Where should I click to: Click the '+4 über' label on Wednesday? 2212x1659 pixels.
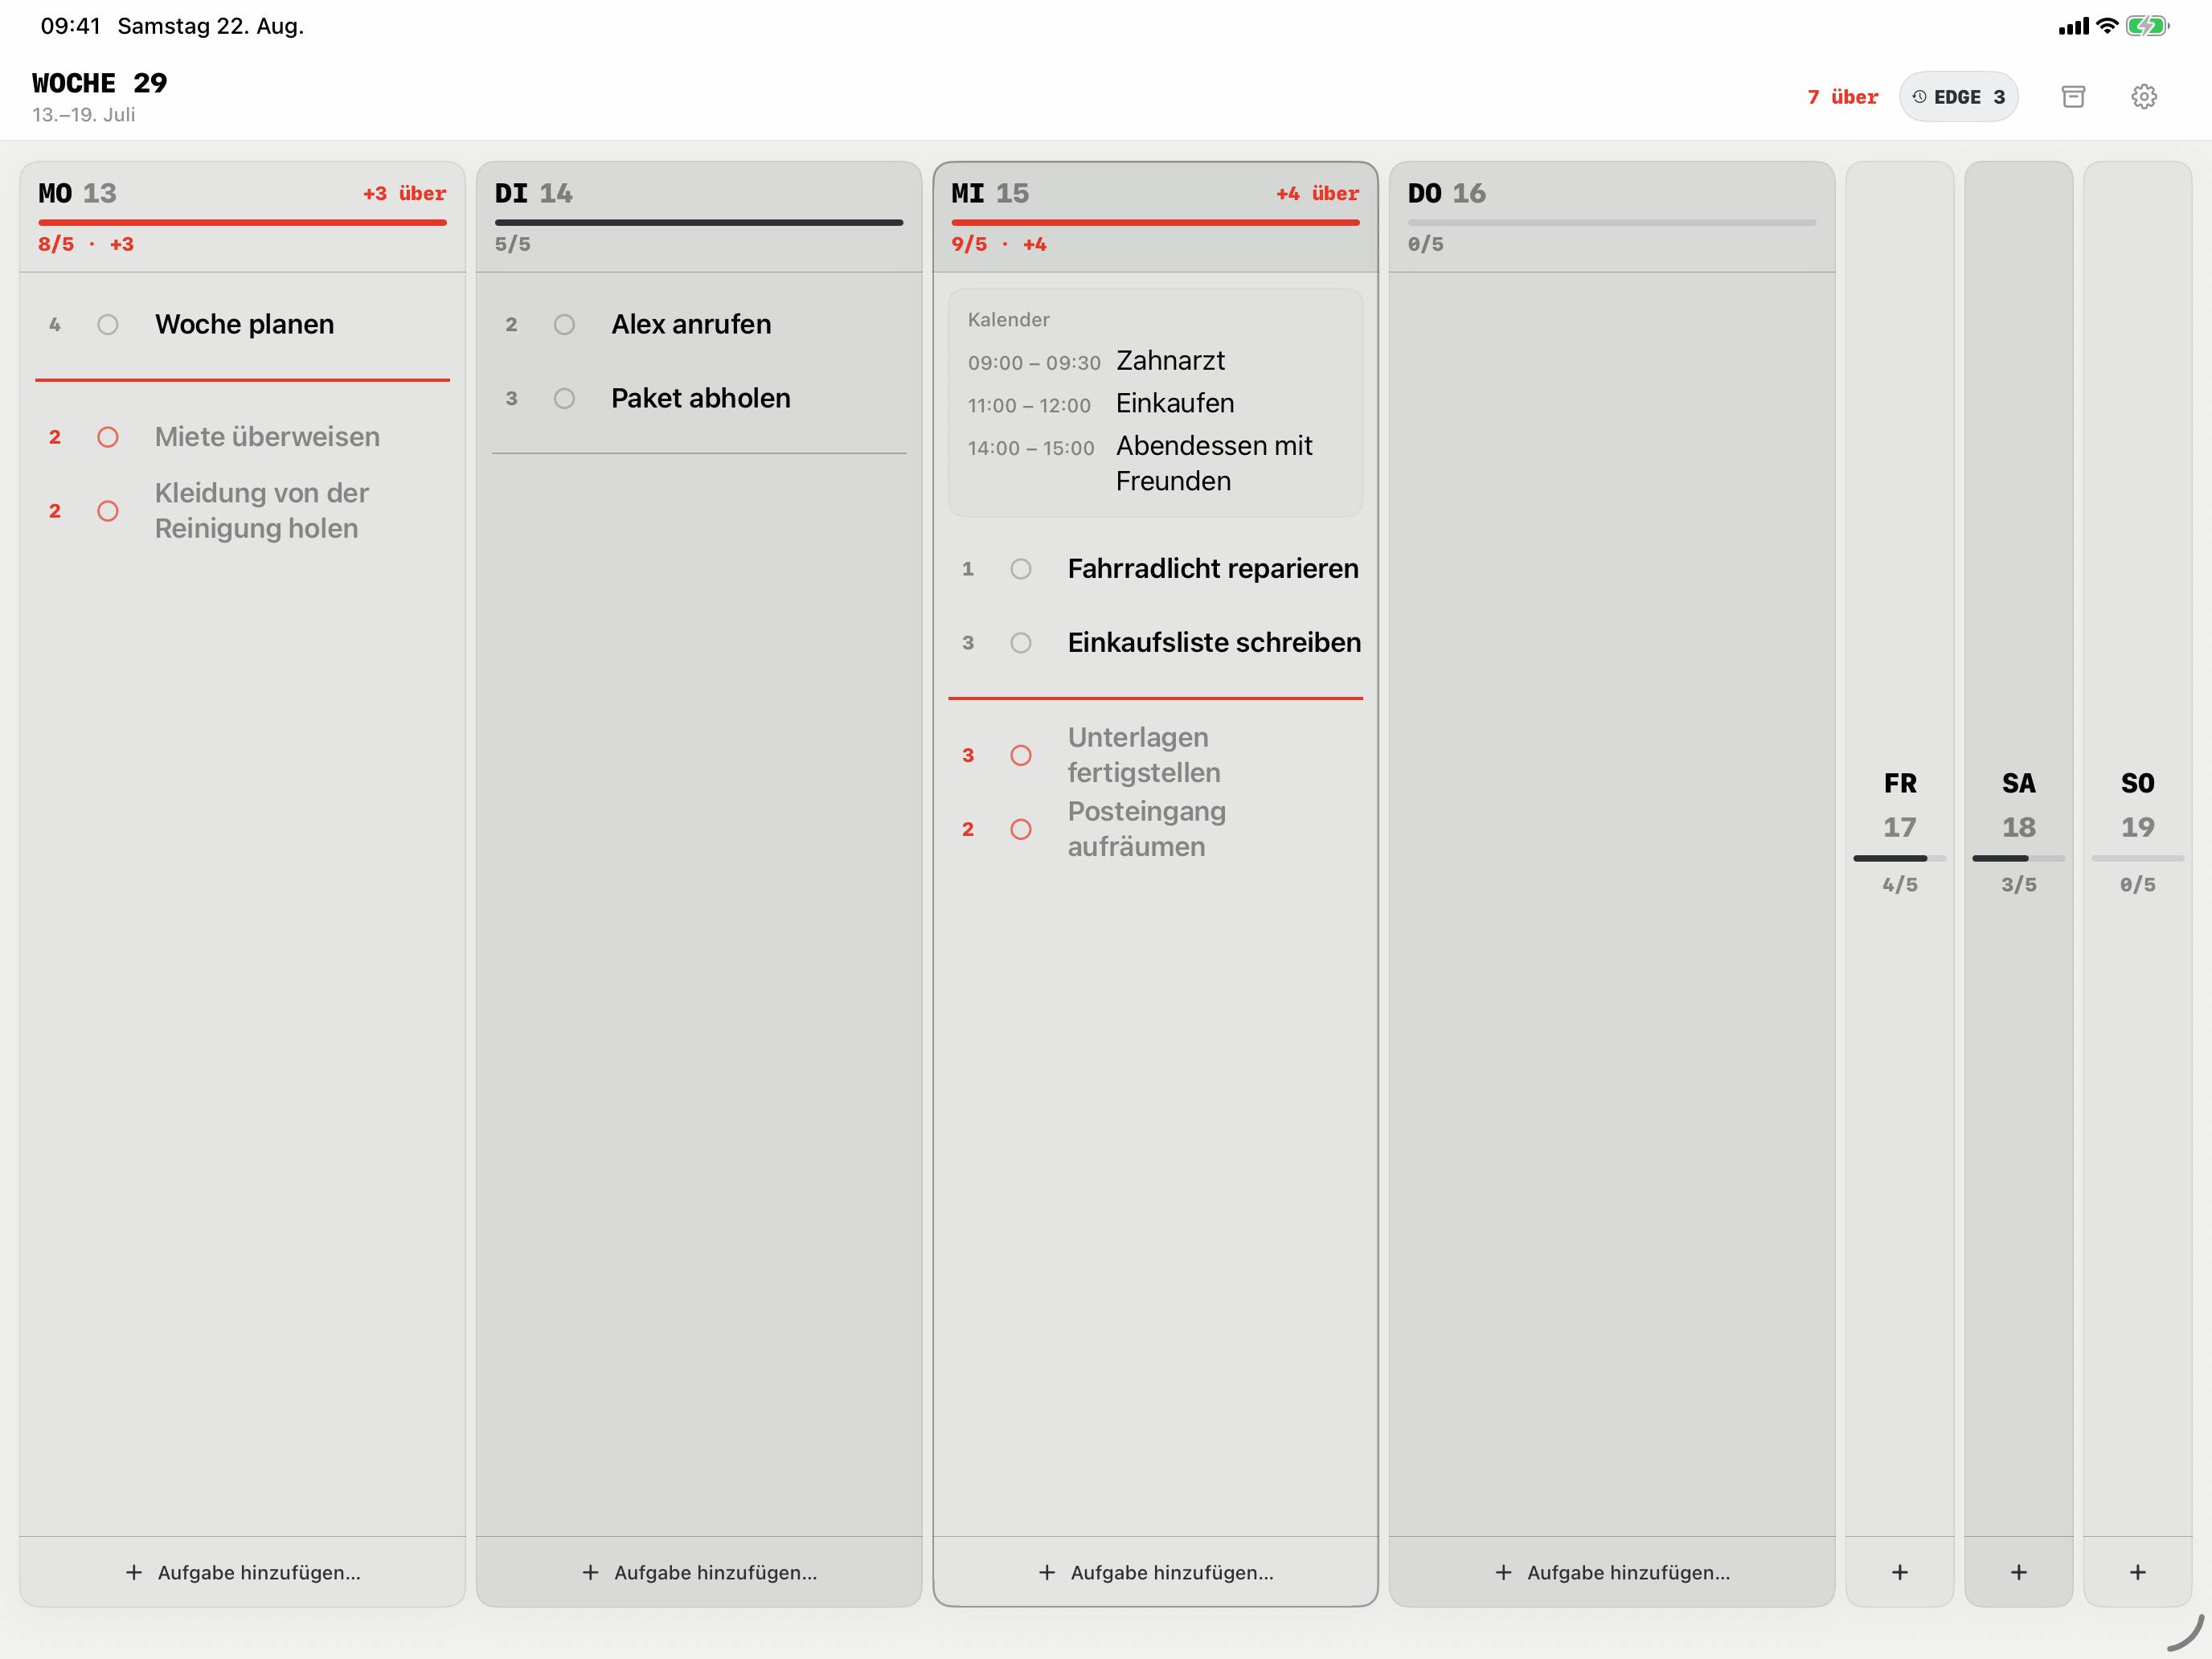tap(1317, 194)
